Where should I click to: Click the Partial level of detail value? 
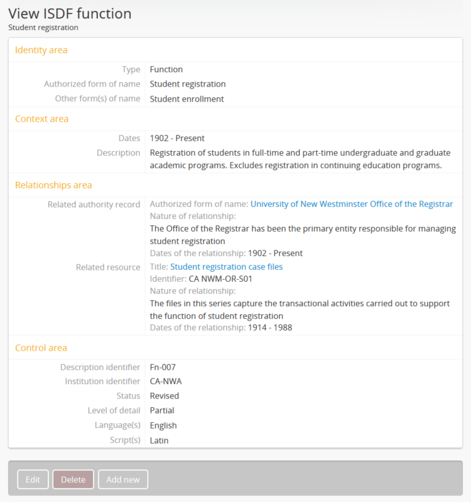point(162,410)
